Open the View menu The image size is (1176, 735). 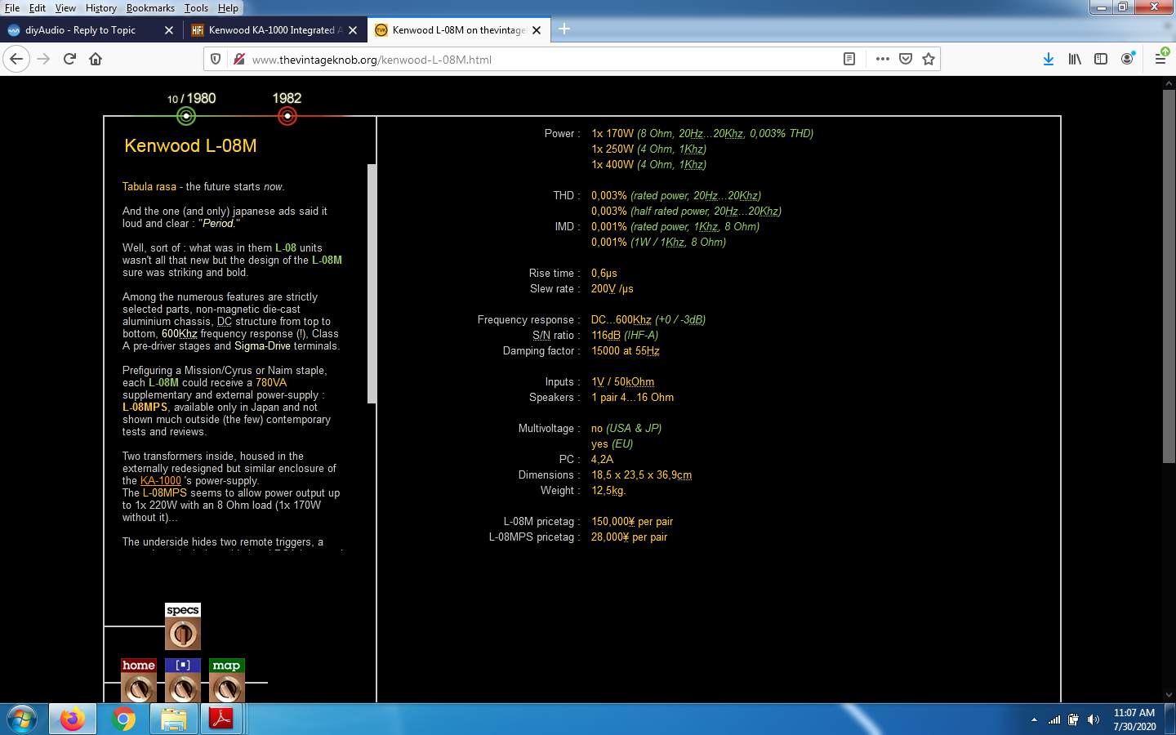65,8
